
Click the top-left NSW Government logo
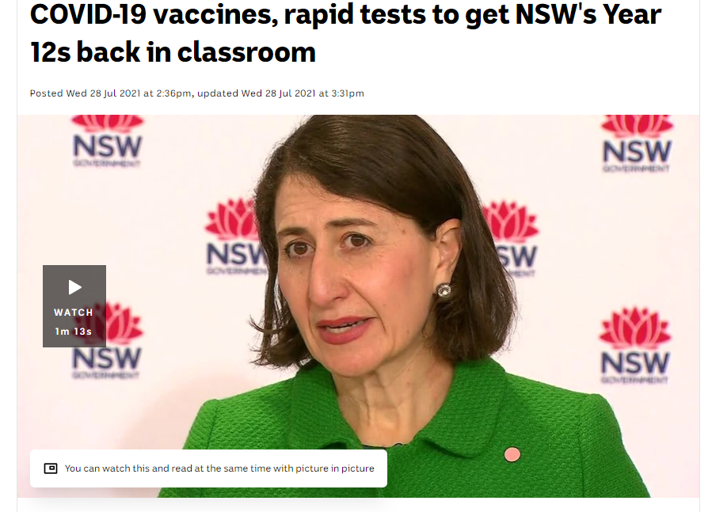pos(108,141)
